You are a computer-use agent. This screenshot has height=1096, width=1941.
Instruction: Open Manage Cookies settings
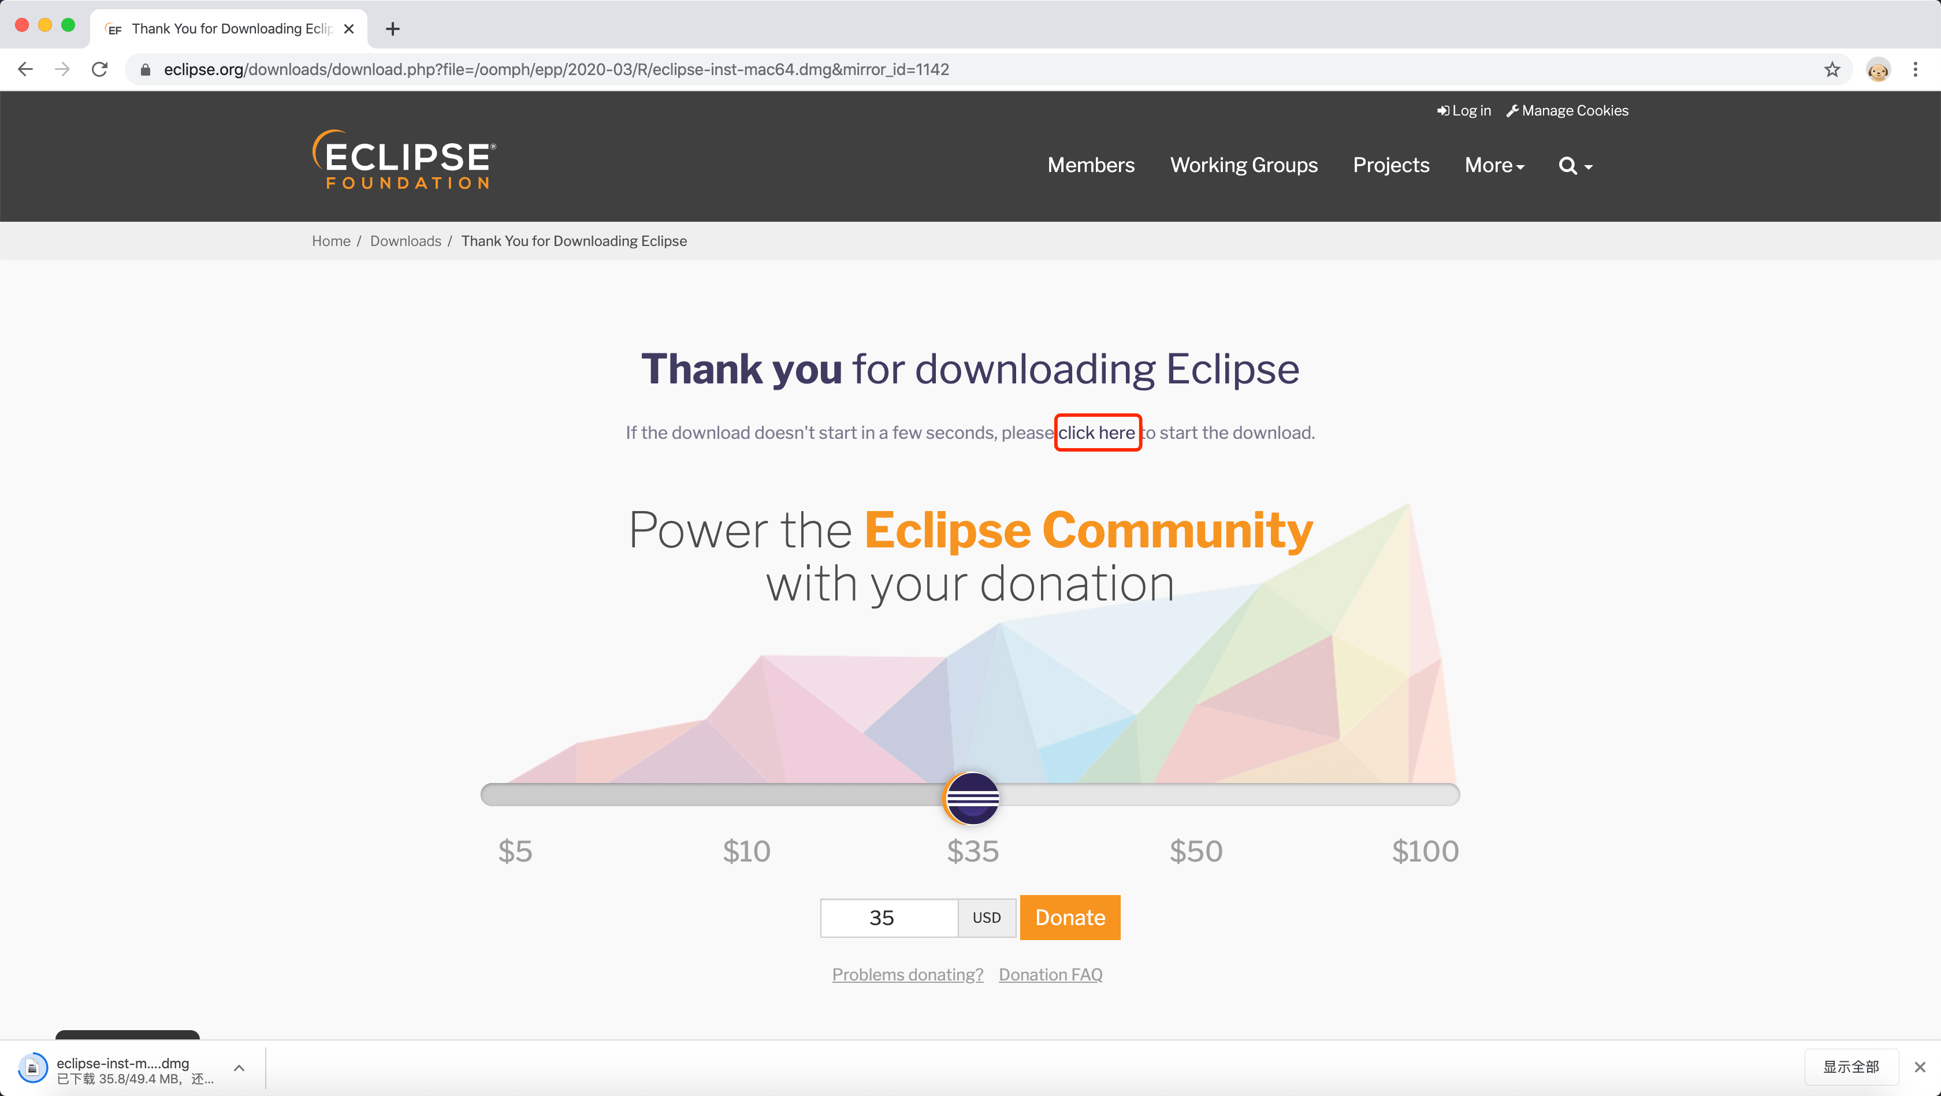tap(1567, 111)
